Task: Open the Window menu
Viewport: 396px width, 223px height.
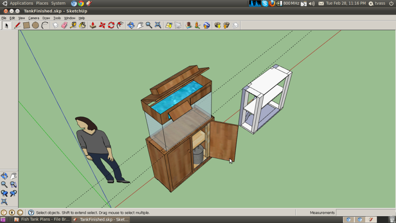Action: click(x=70, y=18)
